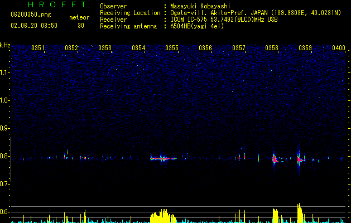The height and width of the screenshot is (223, 351).
Task: Select antenna value A504HB(yagi 4el)
Action: coord(197,26)
